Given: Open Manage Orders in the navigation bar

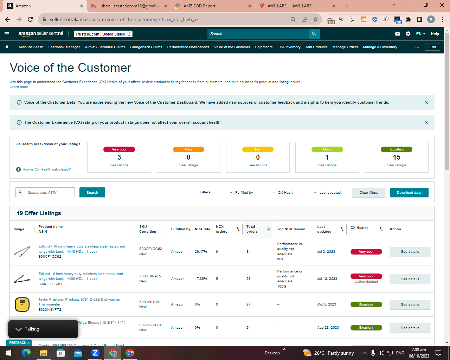Looking at the screenshot, I should (x=345, y=47).
